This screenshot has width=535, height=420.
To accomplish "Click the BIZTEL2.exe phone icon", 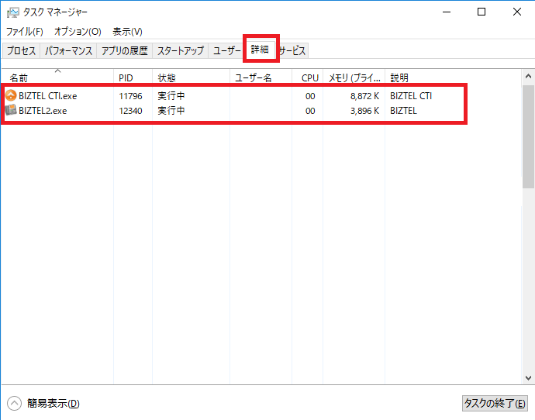I will click(x=11, y=110).
